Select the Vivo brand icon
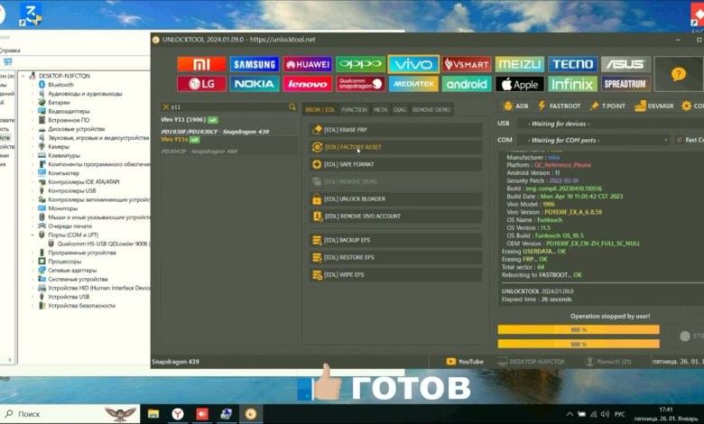Screen dimensions: 704x424 413,64
